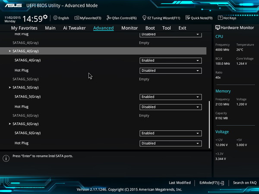Show Hot Keys question mark icon
259x194 pixels.
[x=220, y=18]
